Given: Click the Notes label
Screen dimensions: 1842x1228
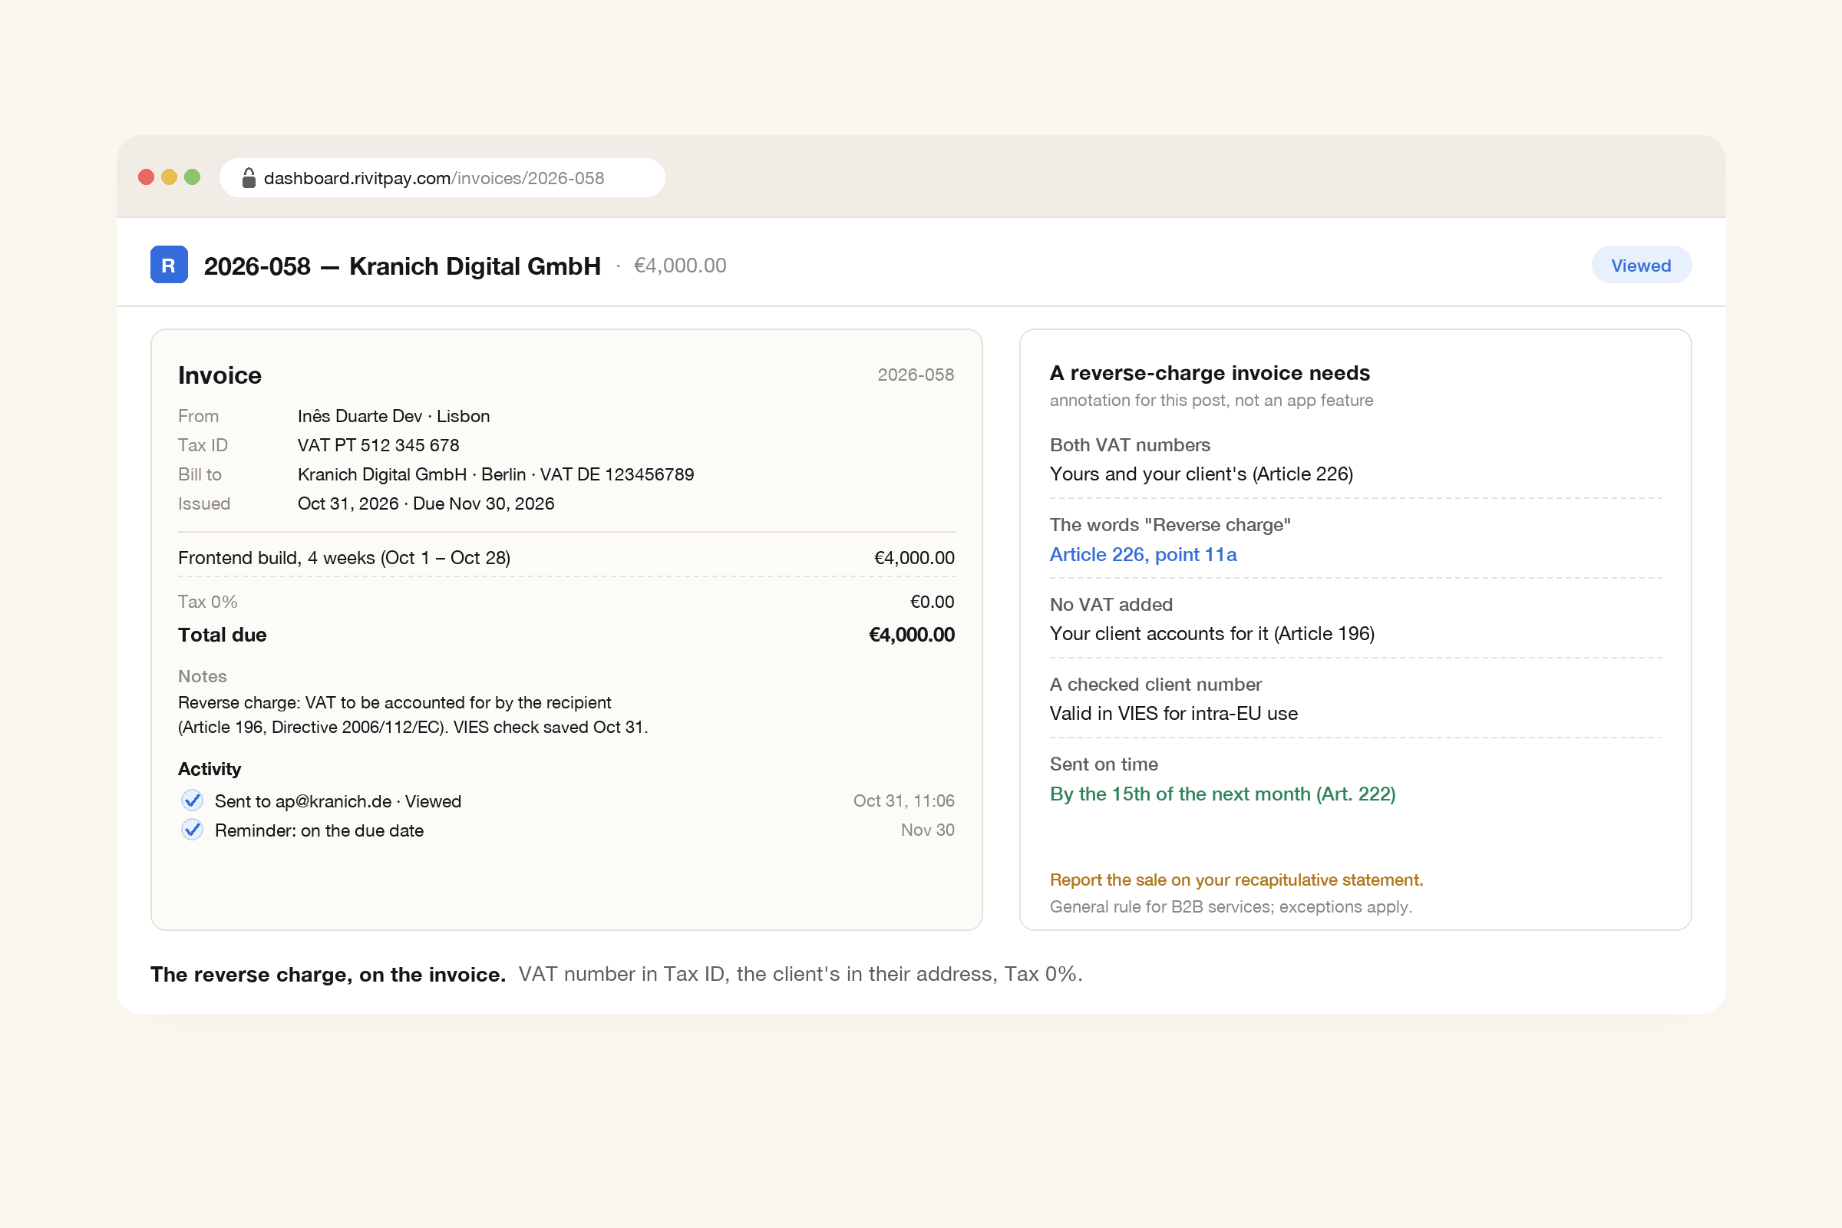Looking at the screenshot, I should click(202, 676).
